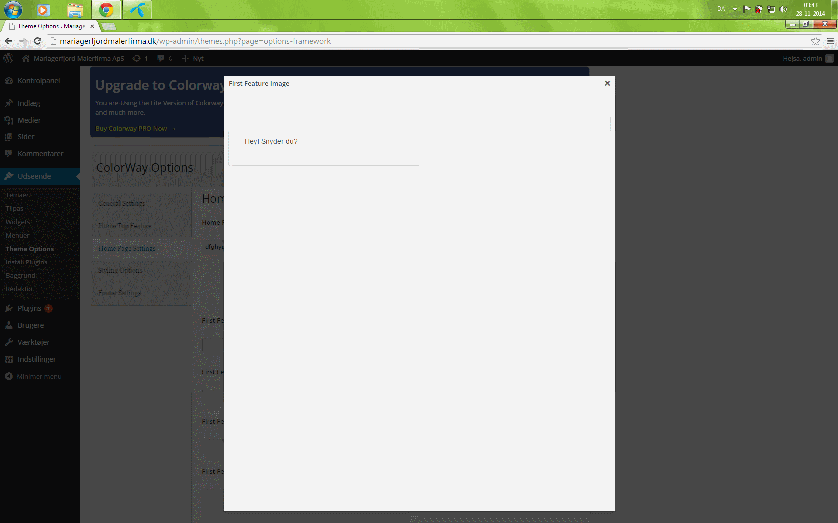Open the Chrome hamburger menu

click(x=830, y=41)
